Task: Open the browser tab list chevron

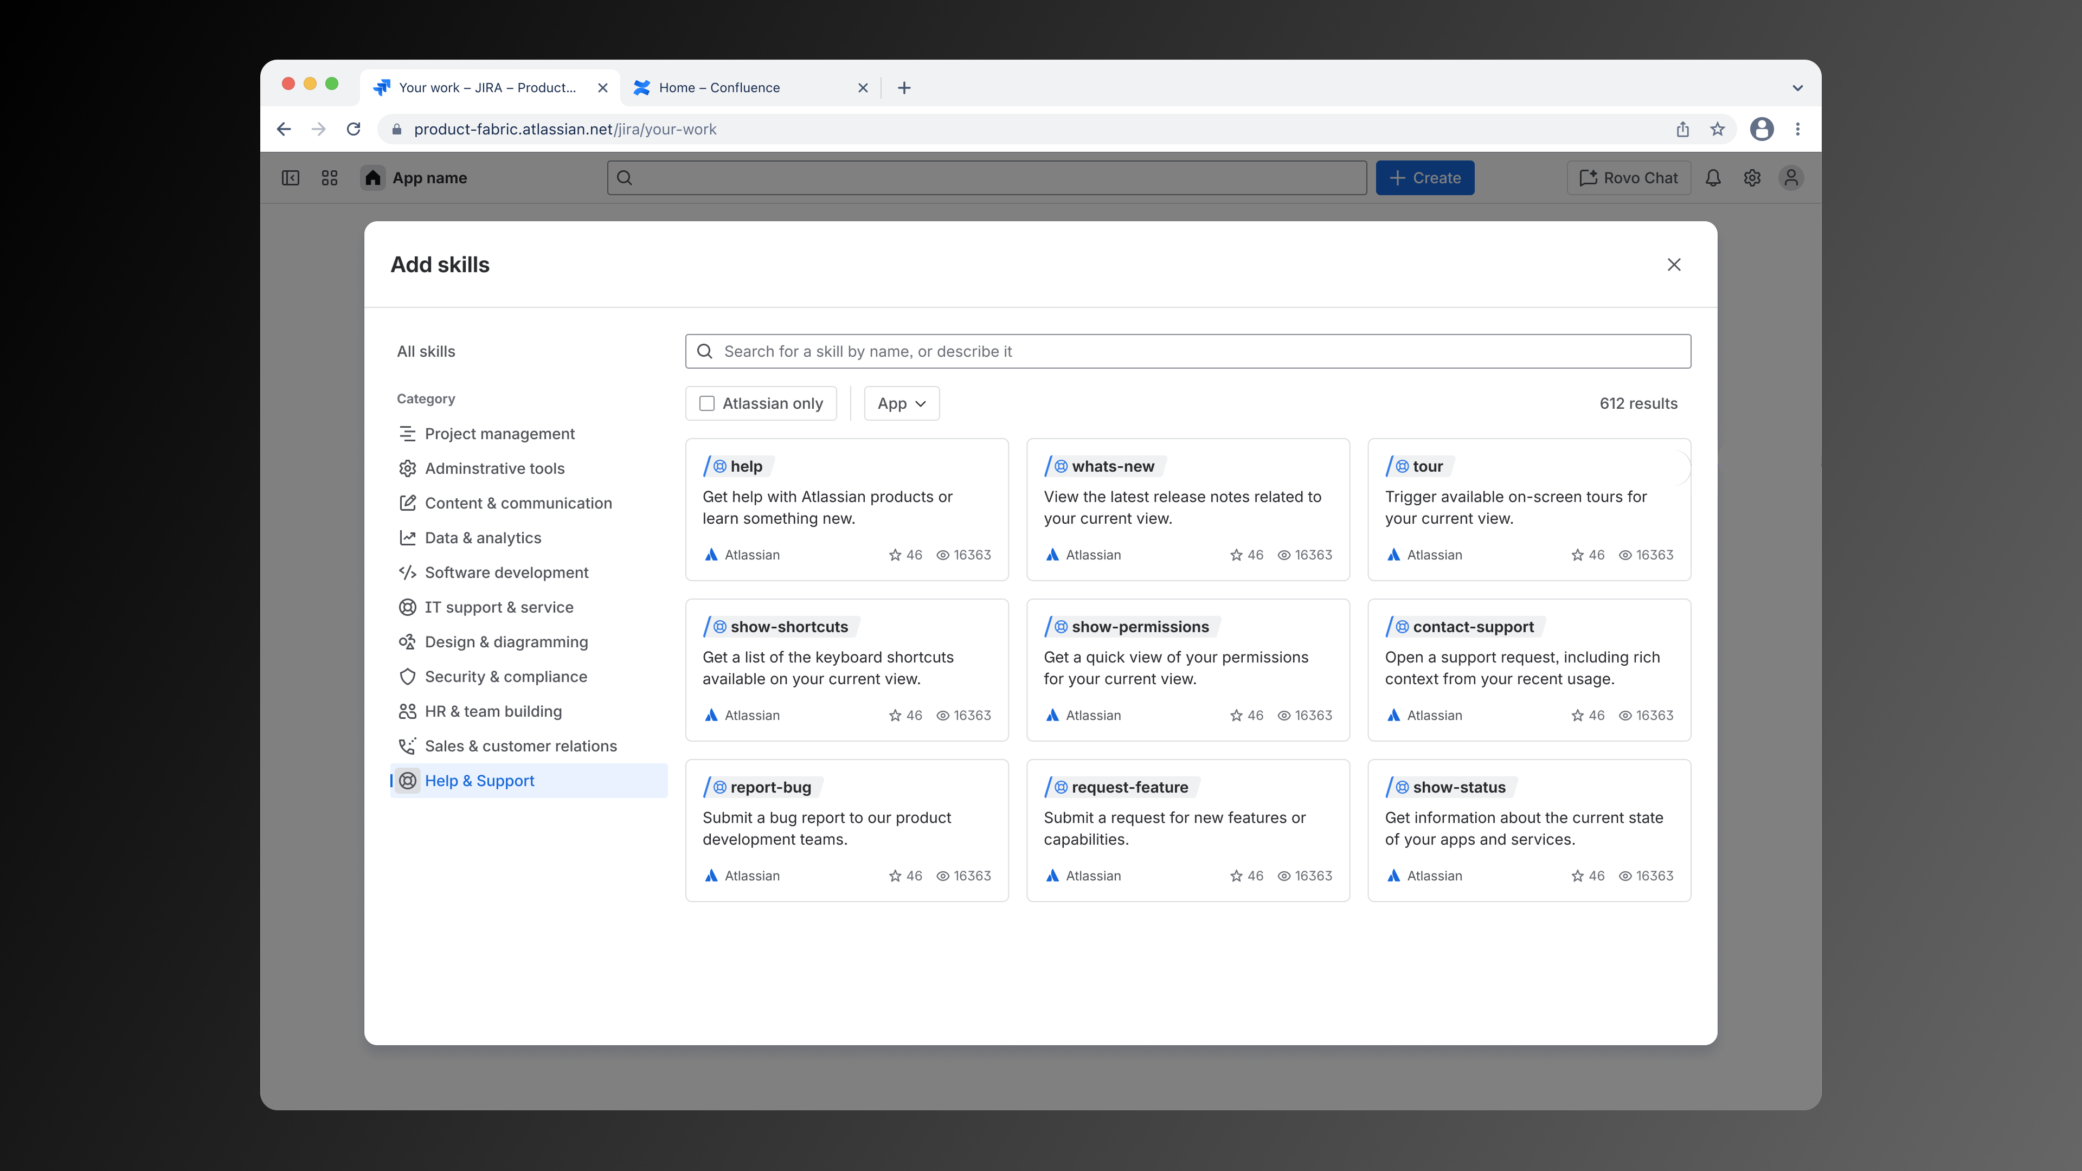Action: [x=1797, y=87]
